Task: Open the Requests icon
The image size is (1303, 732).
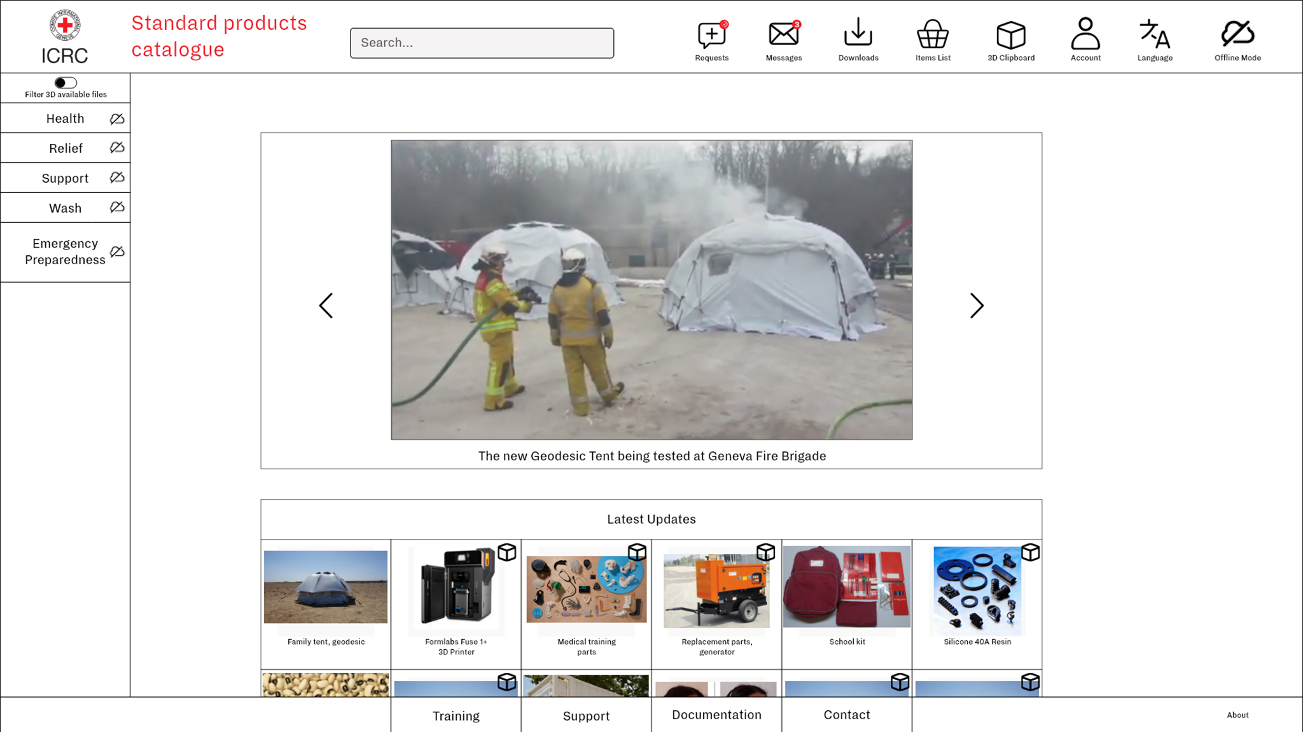Action: point(711,36)
